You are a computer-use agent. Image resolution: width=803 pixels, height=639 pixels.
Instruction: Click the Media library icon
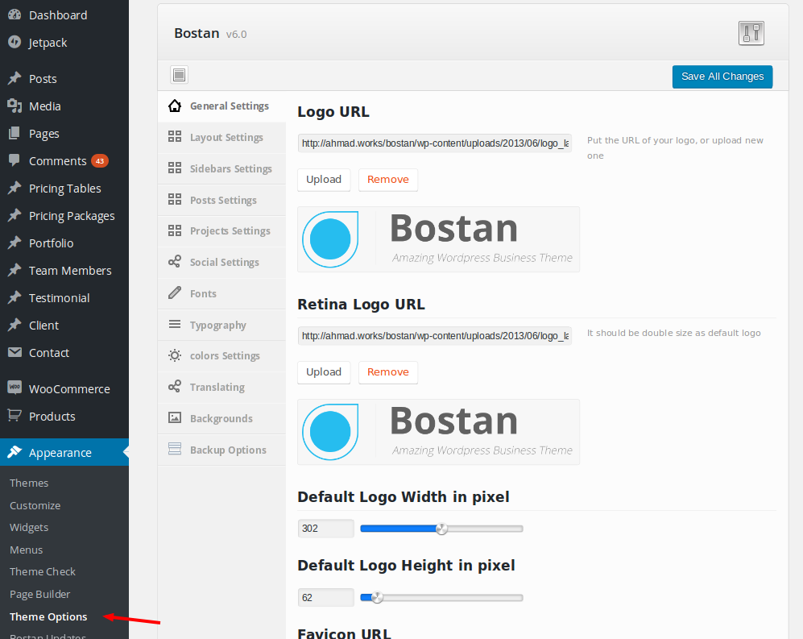click(14, 106)
